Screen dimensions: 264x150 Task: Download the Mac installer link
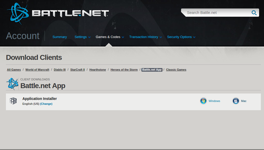pyautogui.click(x=244, y=101)
